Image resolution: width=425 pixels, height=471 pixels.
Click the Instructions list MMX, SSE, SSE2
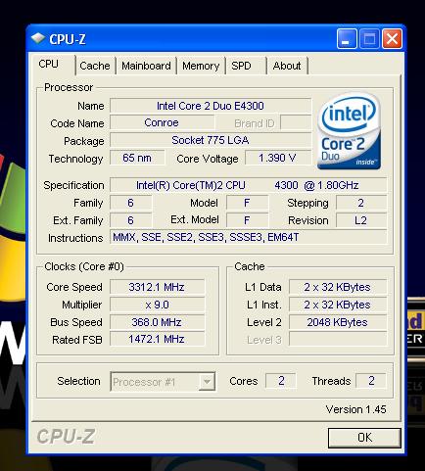[x=248, y=237]
